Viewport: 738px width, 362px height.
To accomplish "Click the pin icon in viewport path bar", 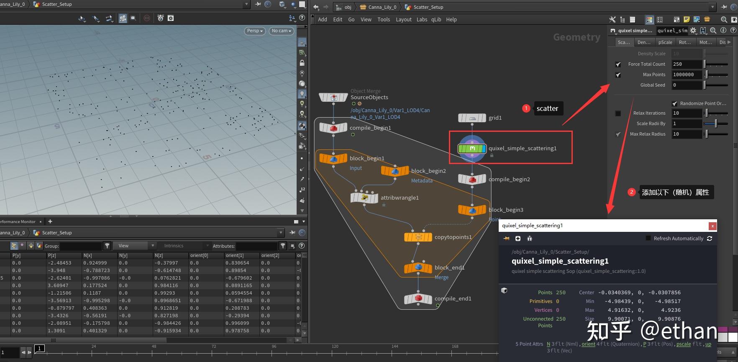I will [x=258, y=4].
